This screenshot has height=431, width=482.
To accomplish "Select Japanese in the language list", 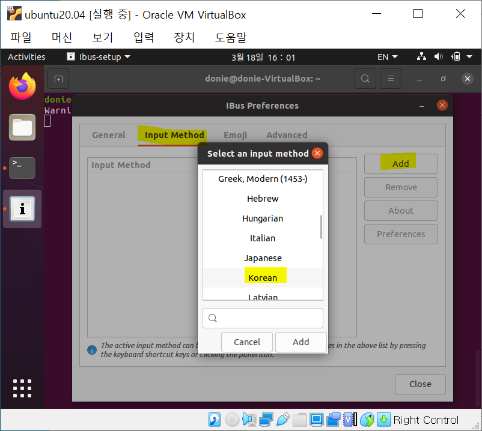I will pos(263,258).
